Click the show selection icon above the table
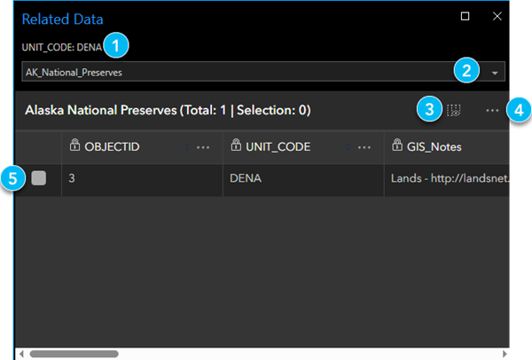Viewport: 532px width, 360px height. 454,111
